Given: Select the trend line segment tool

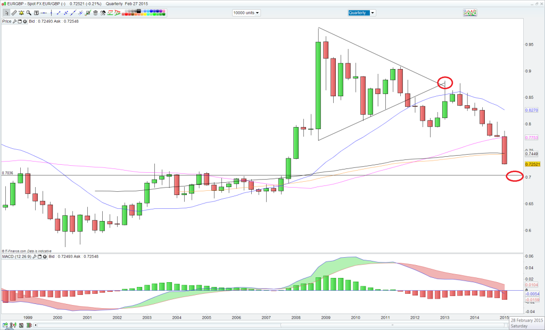Looking at the screenshot, I should [59, 13].
